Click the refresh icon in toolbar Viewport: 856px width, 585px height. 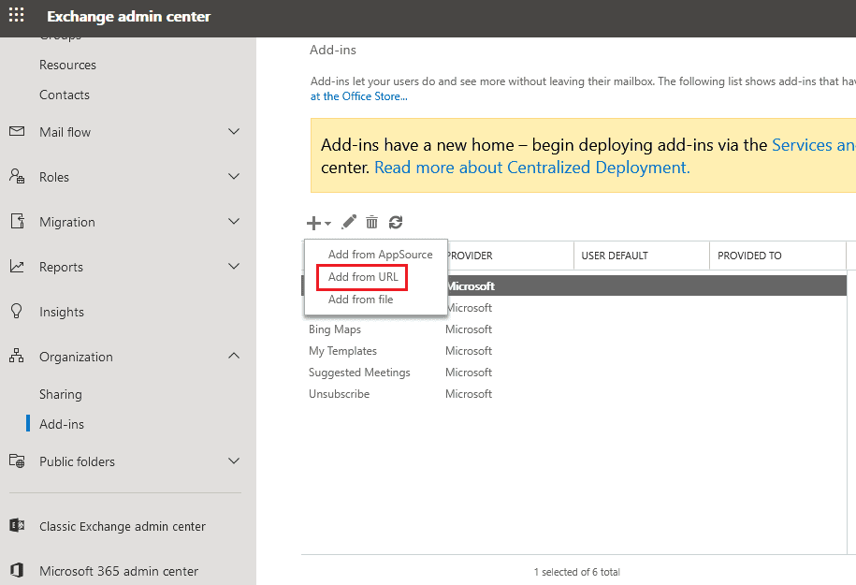[396, 222]
